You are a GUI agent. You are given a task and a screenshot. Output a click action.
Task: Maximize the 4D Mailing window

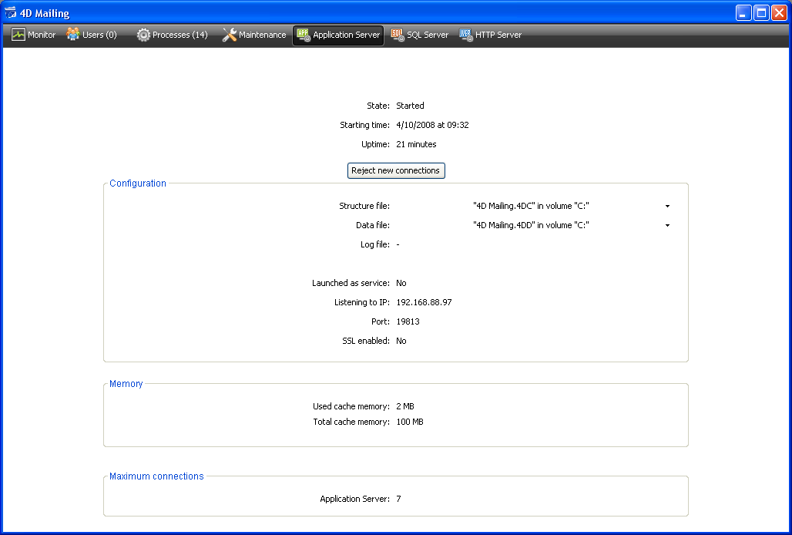(x=761, y=13)
